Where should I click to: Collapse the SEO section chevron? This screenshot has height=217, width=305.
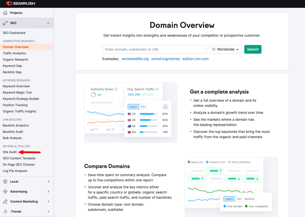point(48,23)
